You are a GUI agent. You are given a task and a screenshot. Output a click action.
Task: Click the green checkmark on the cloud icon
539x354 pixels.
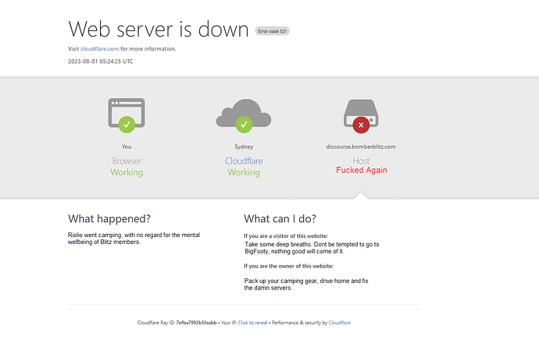pyautogui.click(x=244, y=123)
